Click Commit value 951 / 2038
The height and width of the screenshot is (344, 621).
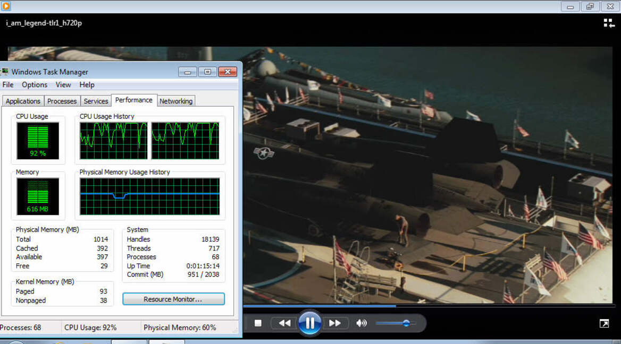click(x=203, y=274)
